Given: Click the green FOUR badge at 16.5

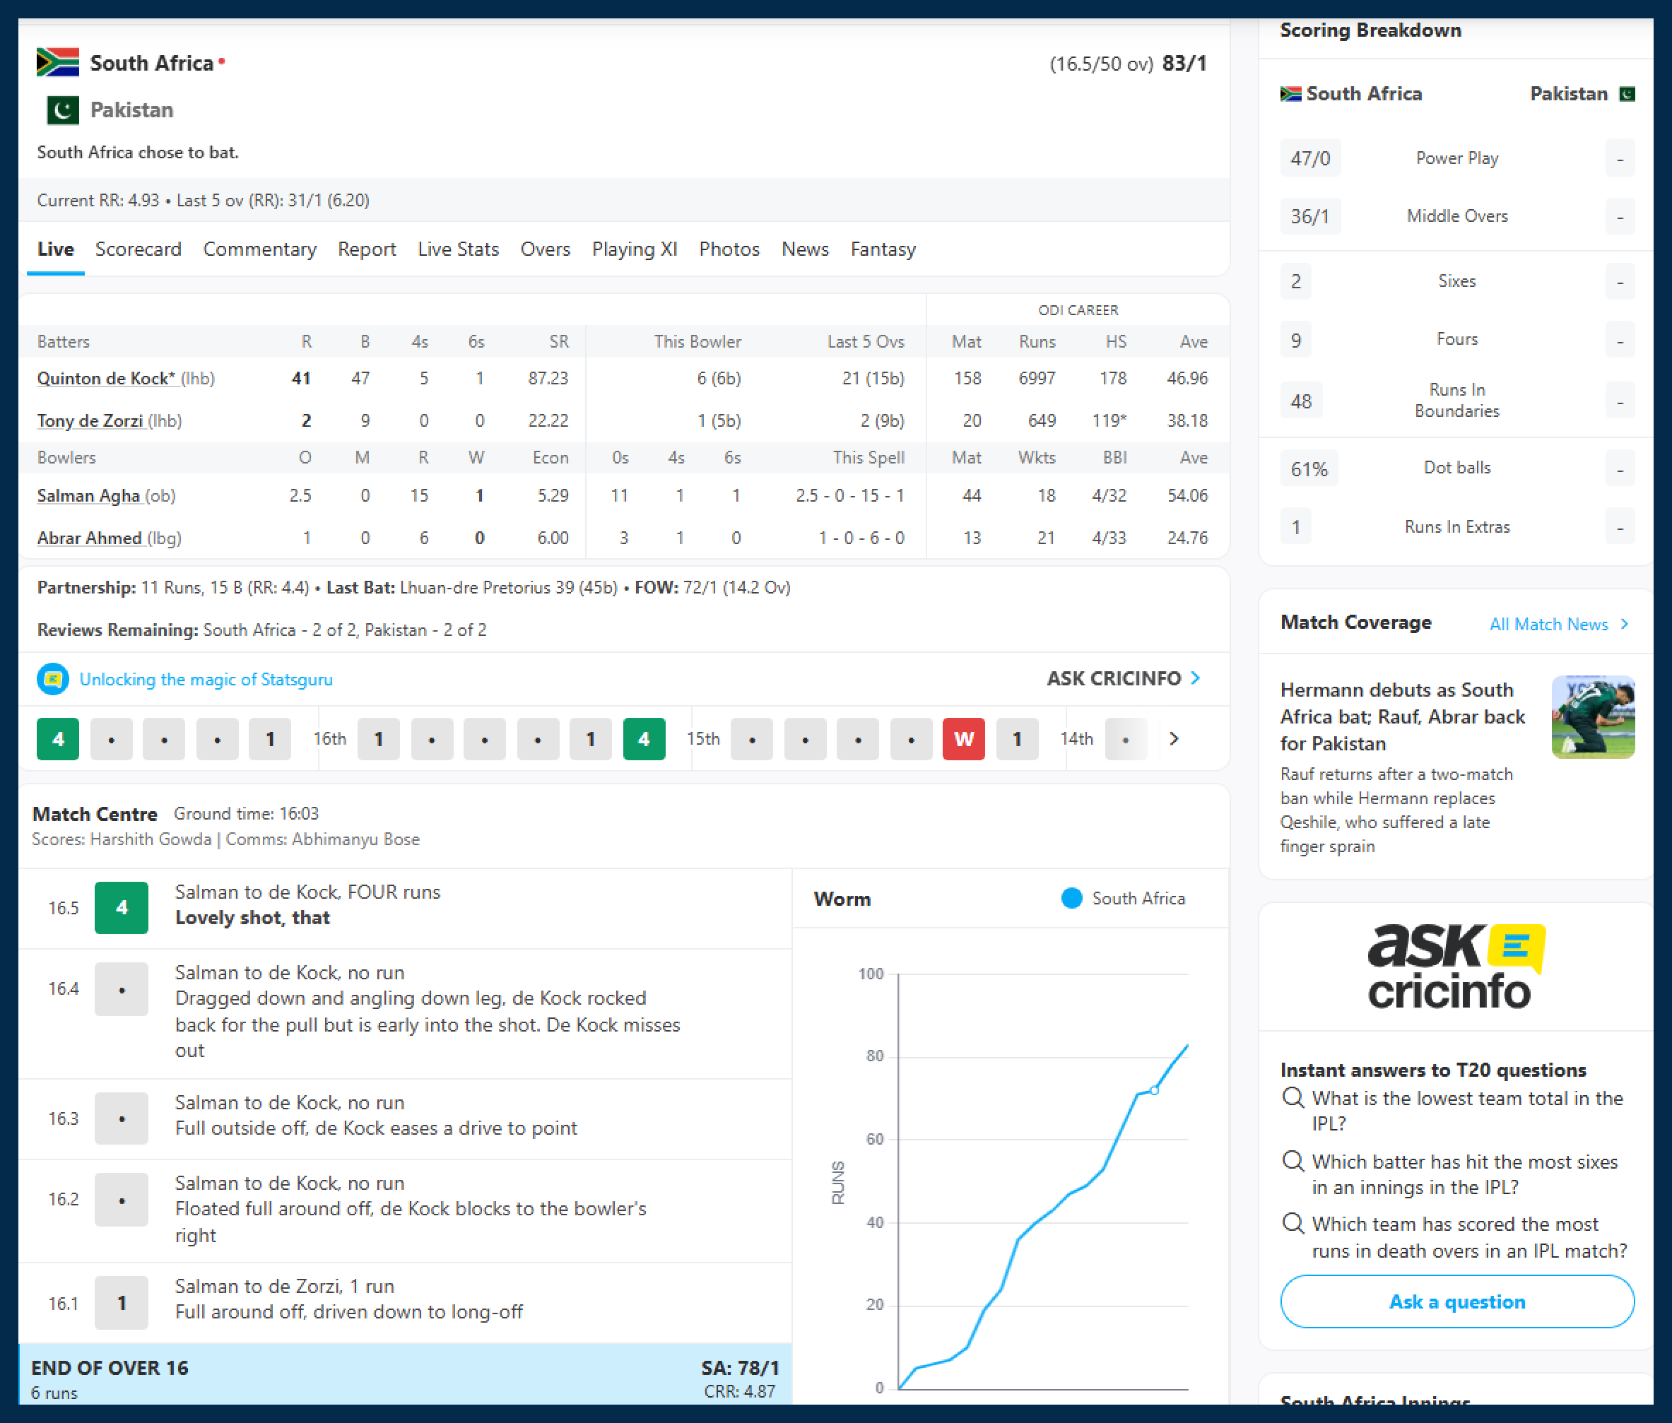Looking at the screenshot, I should tap(121, 907).
